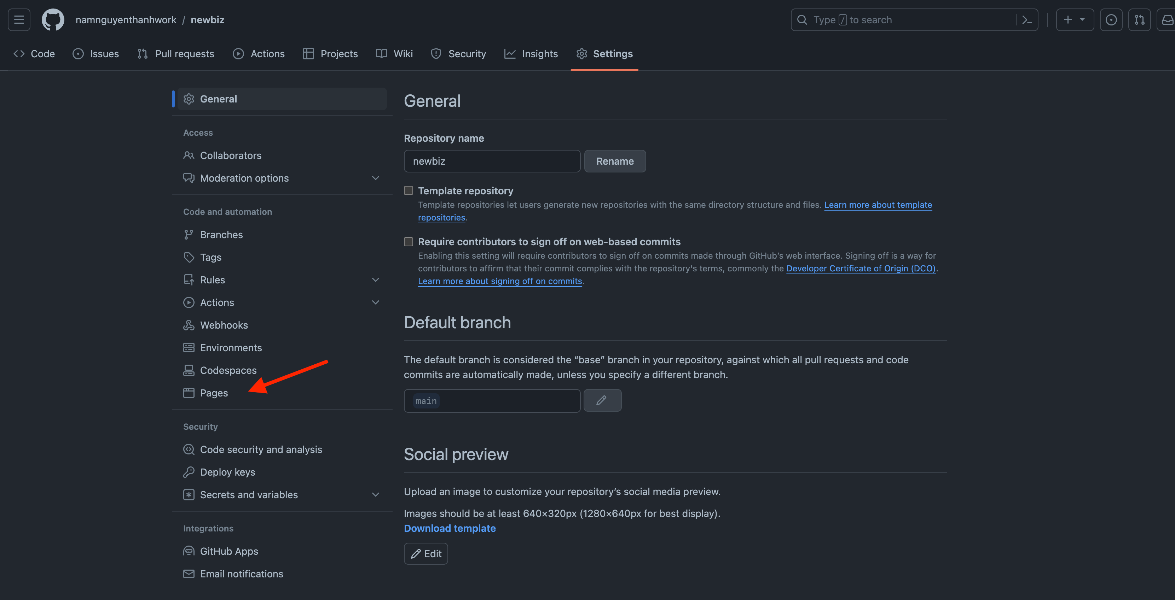Click the Email notifications envelope icon
Screen dimensions: 1175x600
point(189,574)
